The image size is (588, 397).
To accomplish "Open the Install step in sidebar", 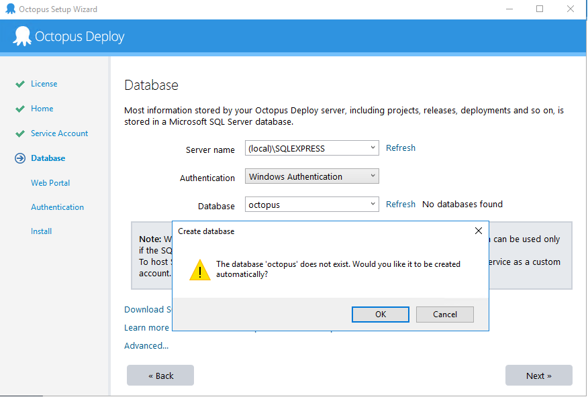I will coord(41,231).
